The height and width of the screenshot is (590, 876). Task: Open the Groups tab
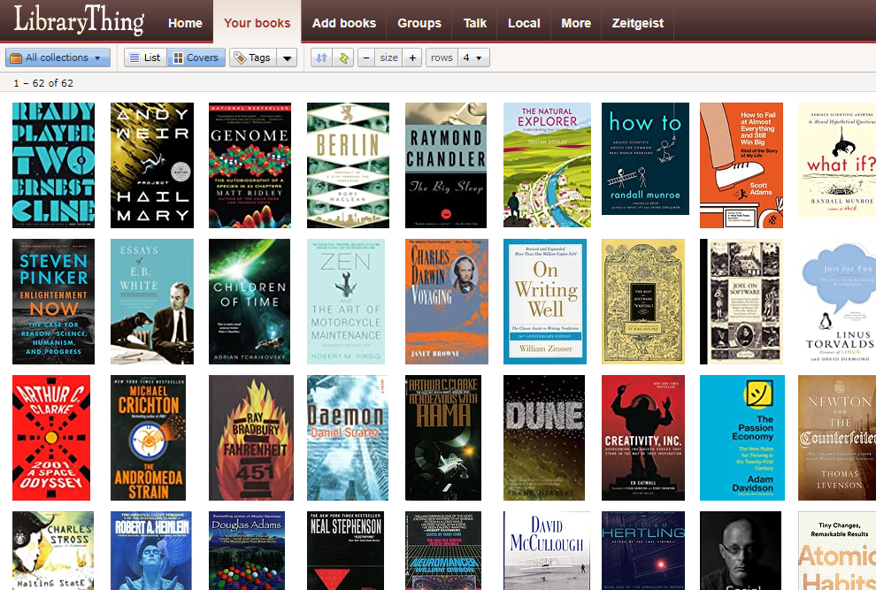coord(419,23)
